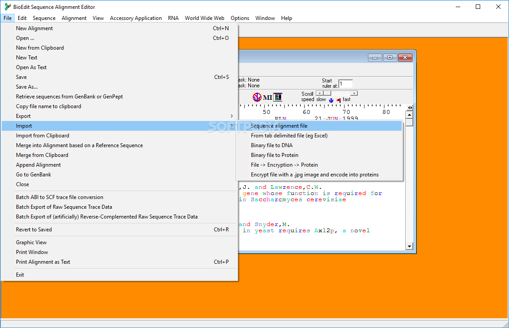
Task: Select Merge into Alignment based on Reference Sequence
Action: tap(120, 145)
